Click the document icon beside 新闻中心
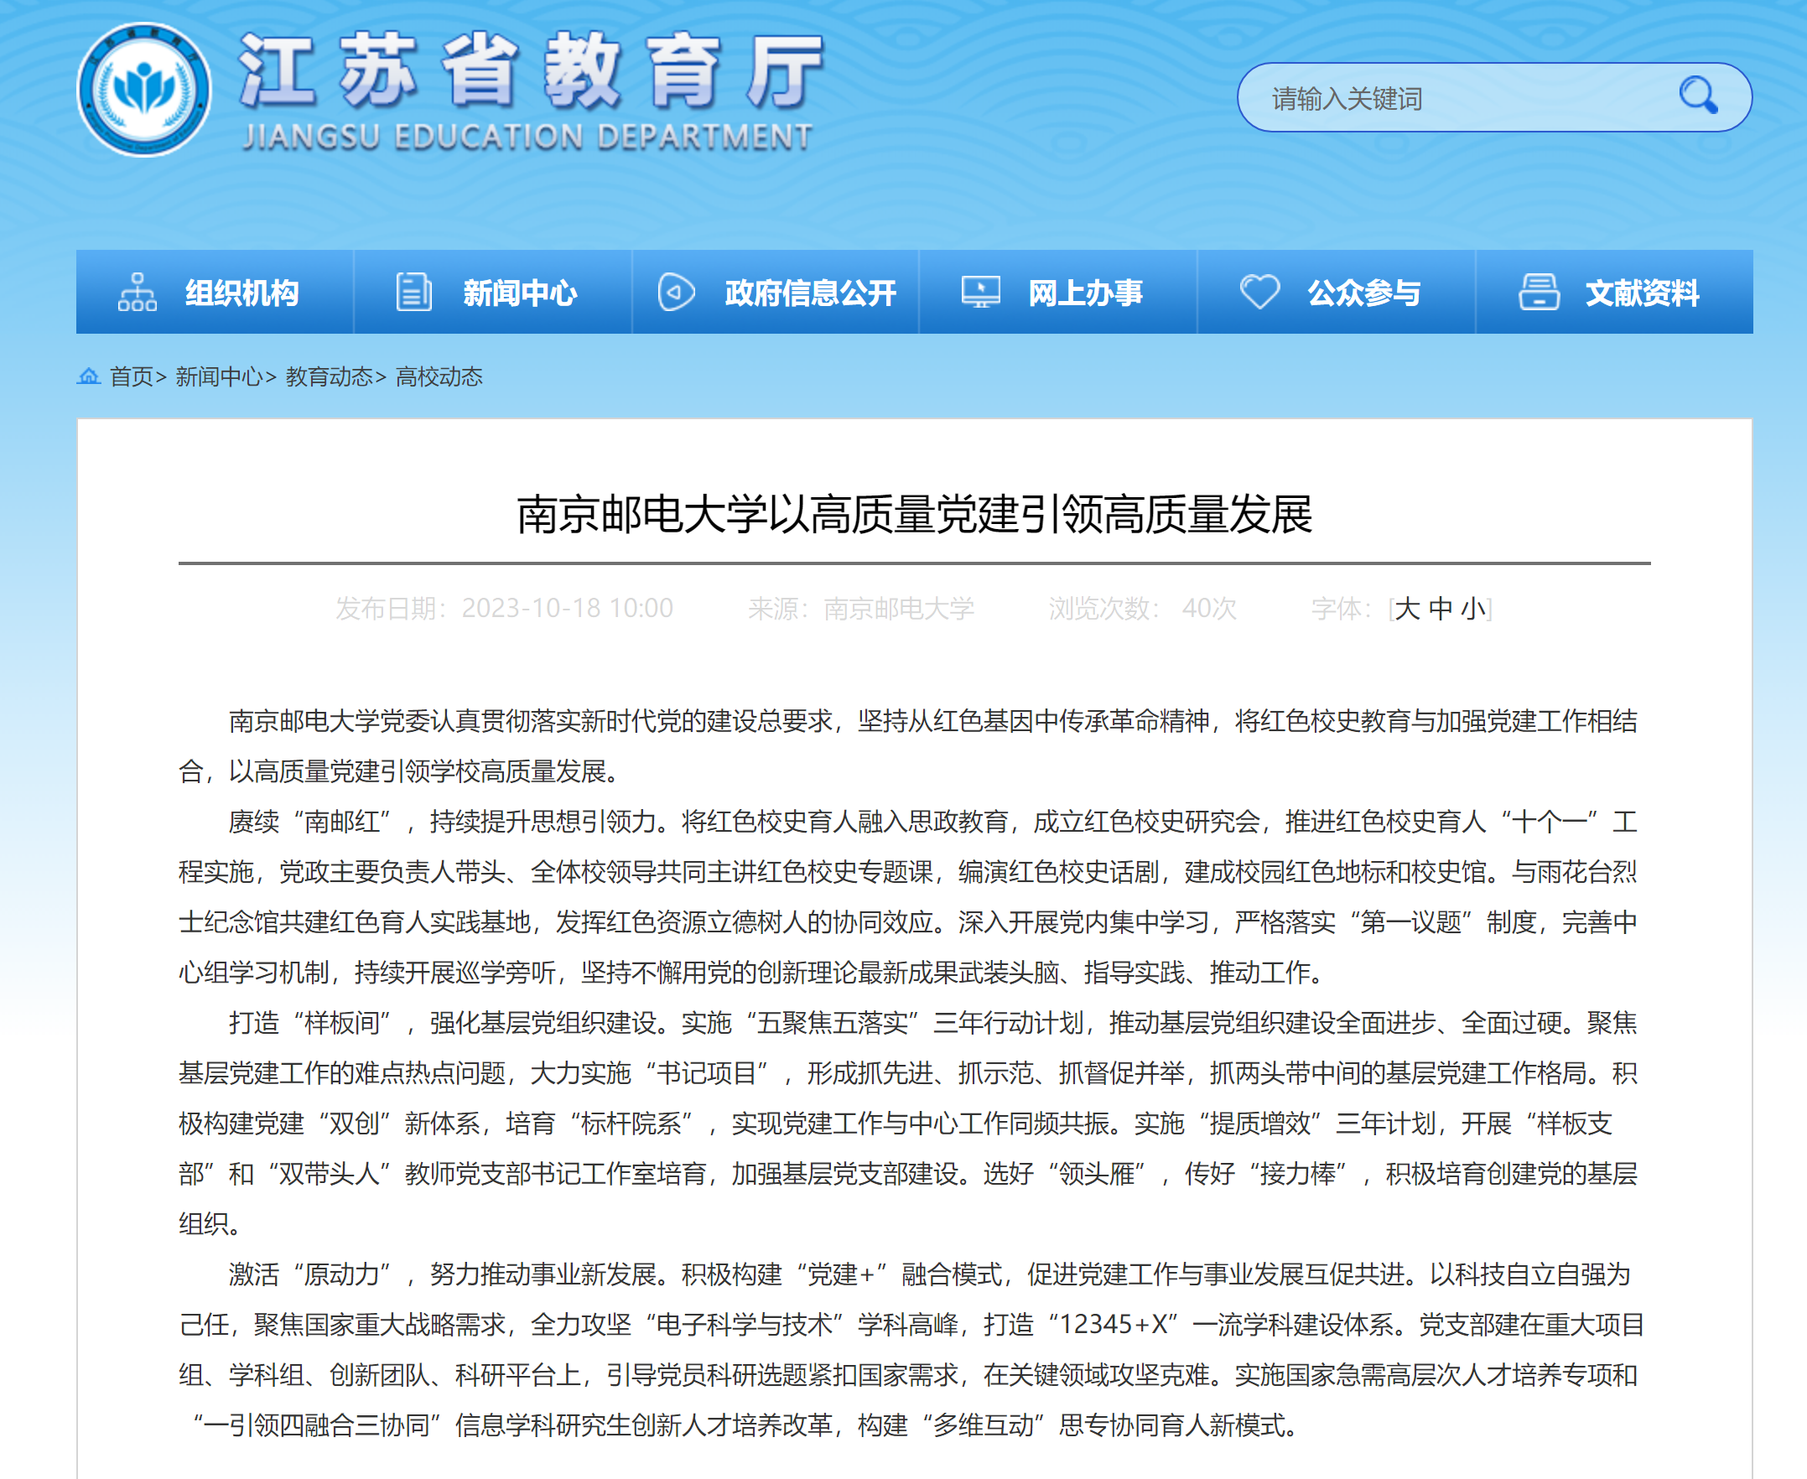Screen dimensions: 1807x1479 (414, 293)
